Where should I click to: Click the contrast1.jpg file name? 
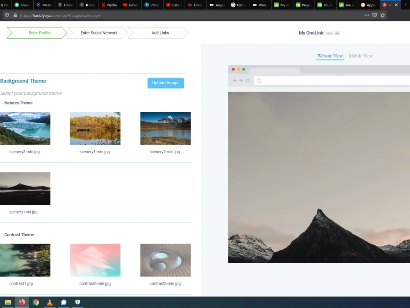tap(21, 283)
